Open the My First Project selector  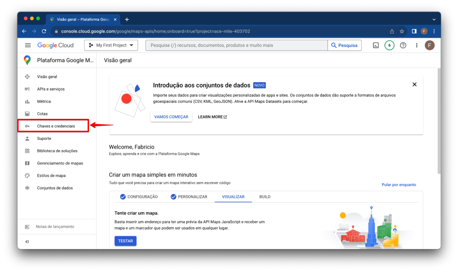[x=111, y=45]
